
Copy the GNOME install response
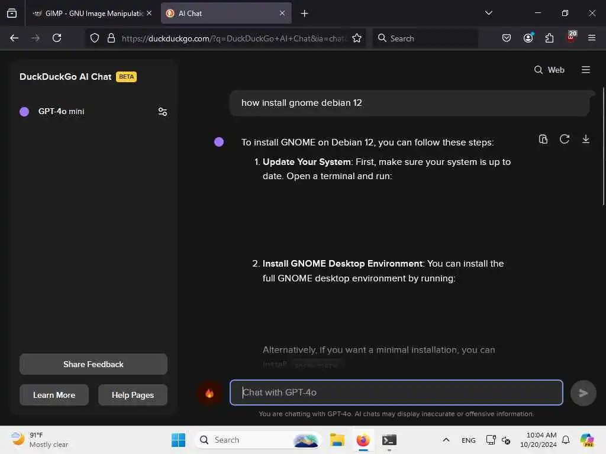[543, 139]
